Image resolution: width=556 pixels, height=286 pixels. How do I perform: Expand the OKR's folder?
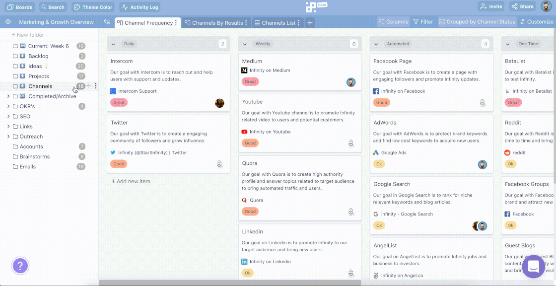[8, 106]
